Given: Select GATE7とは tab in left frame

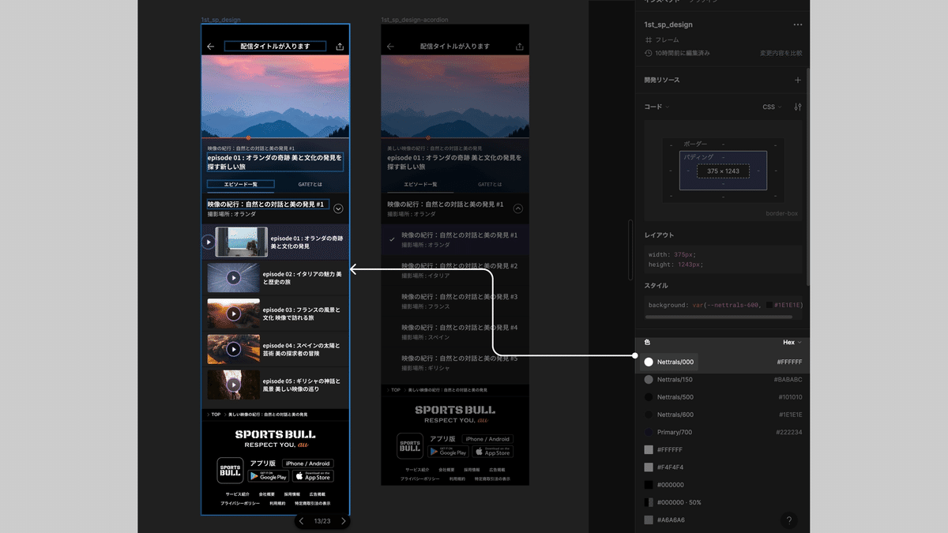Looking at the screenshot, I should click(x=310, y=184).
